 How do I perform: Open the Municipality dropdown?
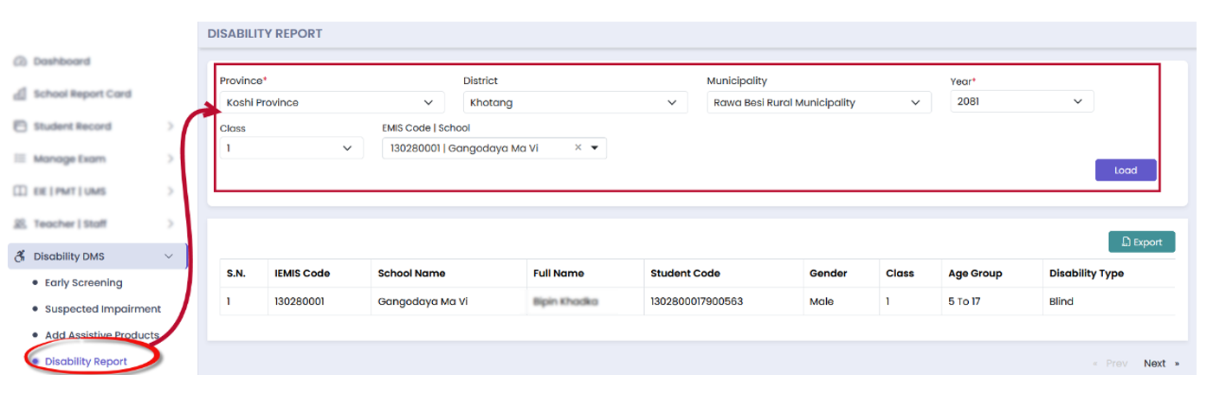tap(818, 102)
